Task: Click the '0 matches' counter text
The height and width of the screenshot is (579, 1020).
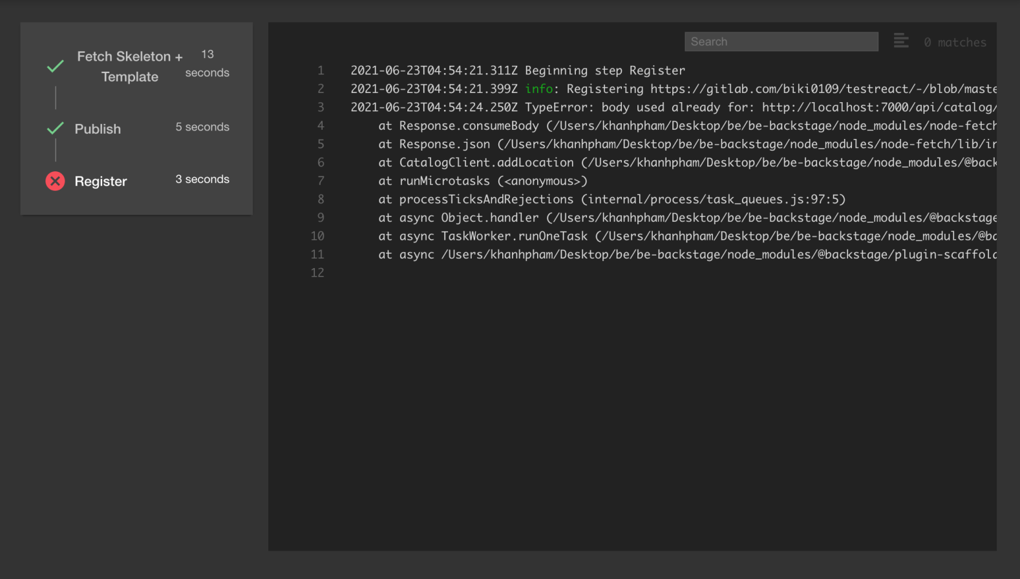Action: [955, 42]
